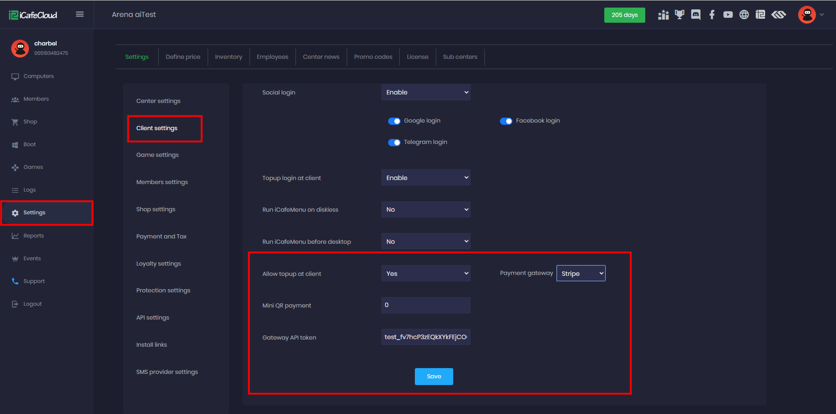836x414 pixels.
Task: Click the trophy icon in header
Action: [679, 15]
